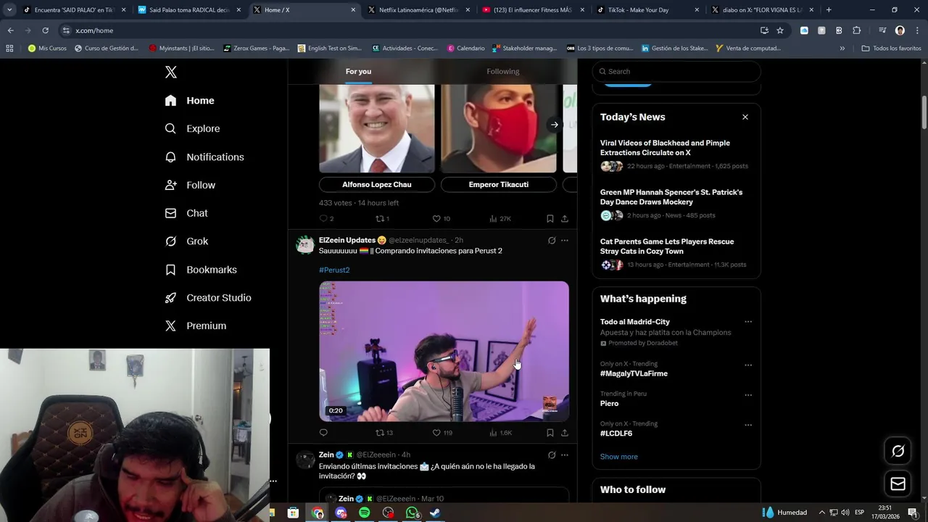Screen dimensions: 928x522
Task: Click the X logo in sidebar
Action: click(x=171, y=72)
